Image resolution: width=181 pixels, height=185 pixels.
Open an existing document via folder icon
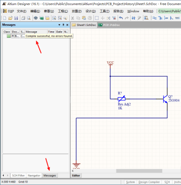pyautogui.click(x=10, y=18)
